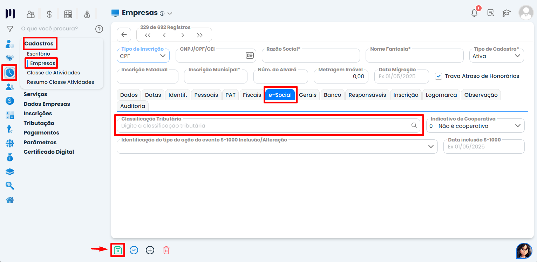Viewport: 537px width, 262px height.
Task: Select the calculator grid icon in the top toolbar
Action: [68, 14]
